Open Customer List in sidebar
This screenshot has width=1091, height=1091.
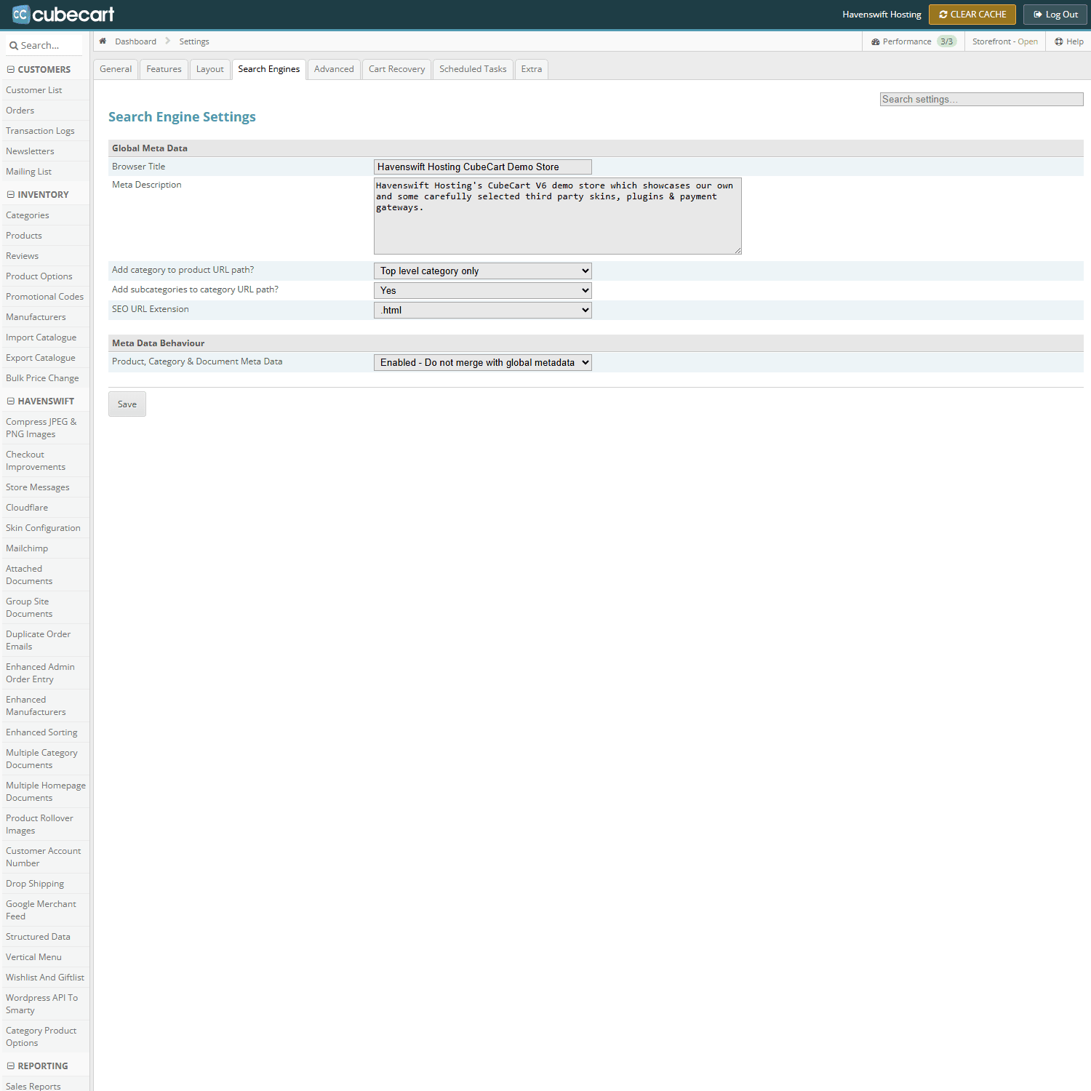34,90
